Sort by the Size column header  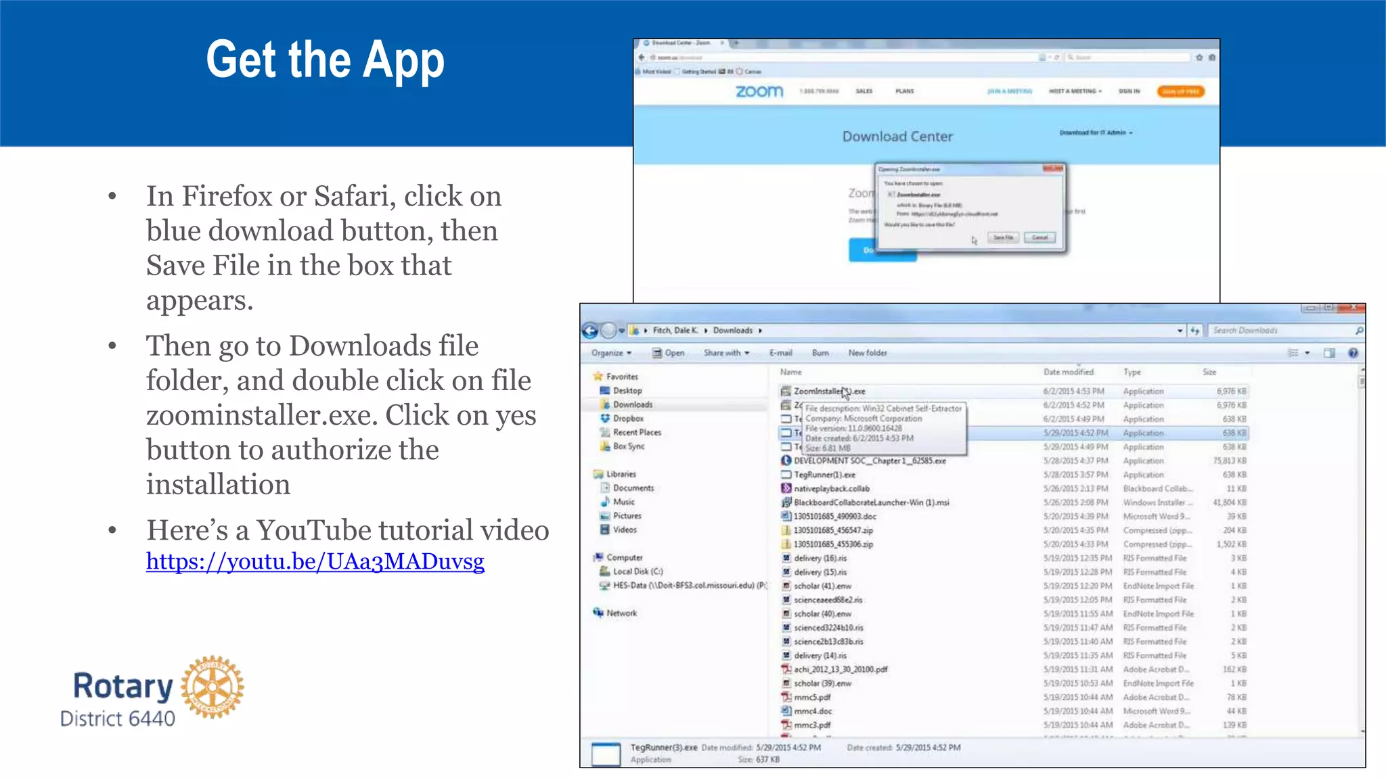[1210, 372]
